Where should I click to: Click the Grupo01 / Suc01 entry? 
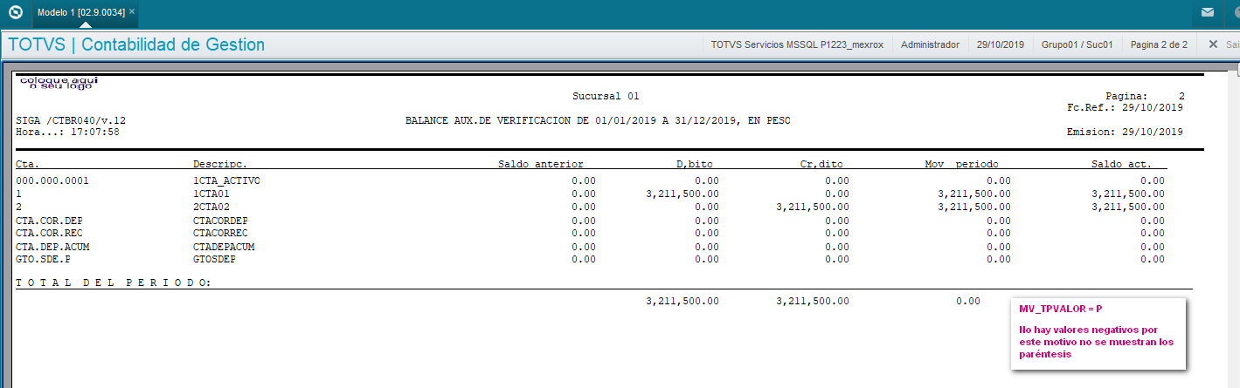1077,44
